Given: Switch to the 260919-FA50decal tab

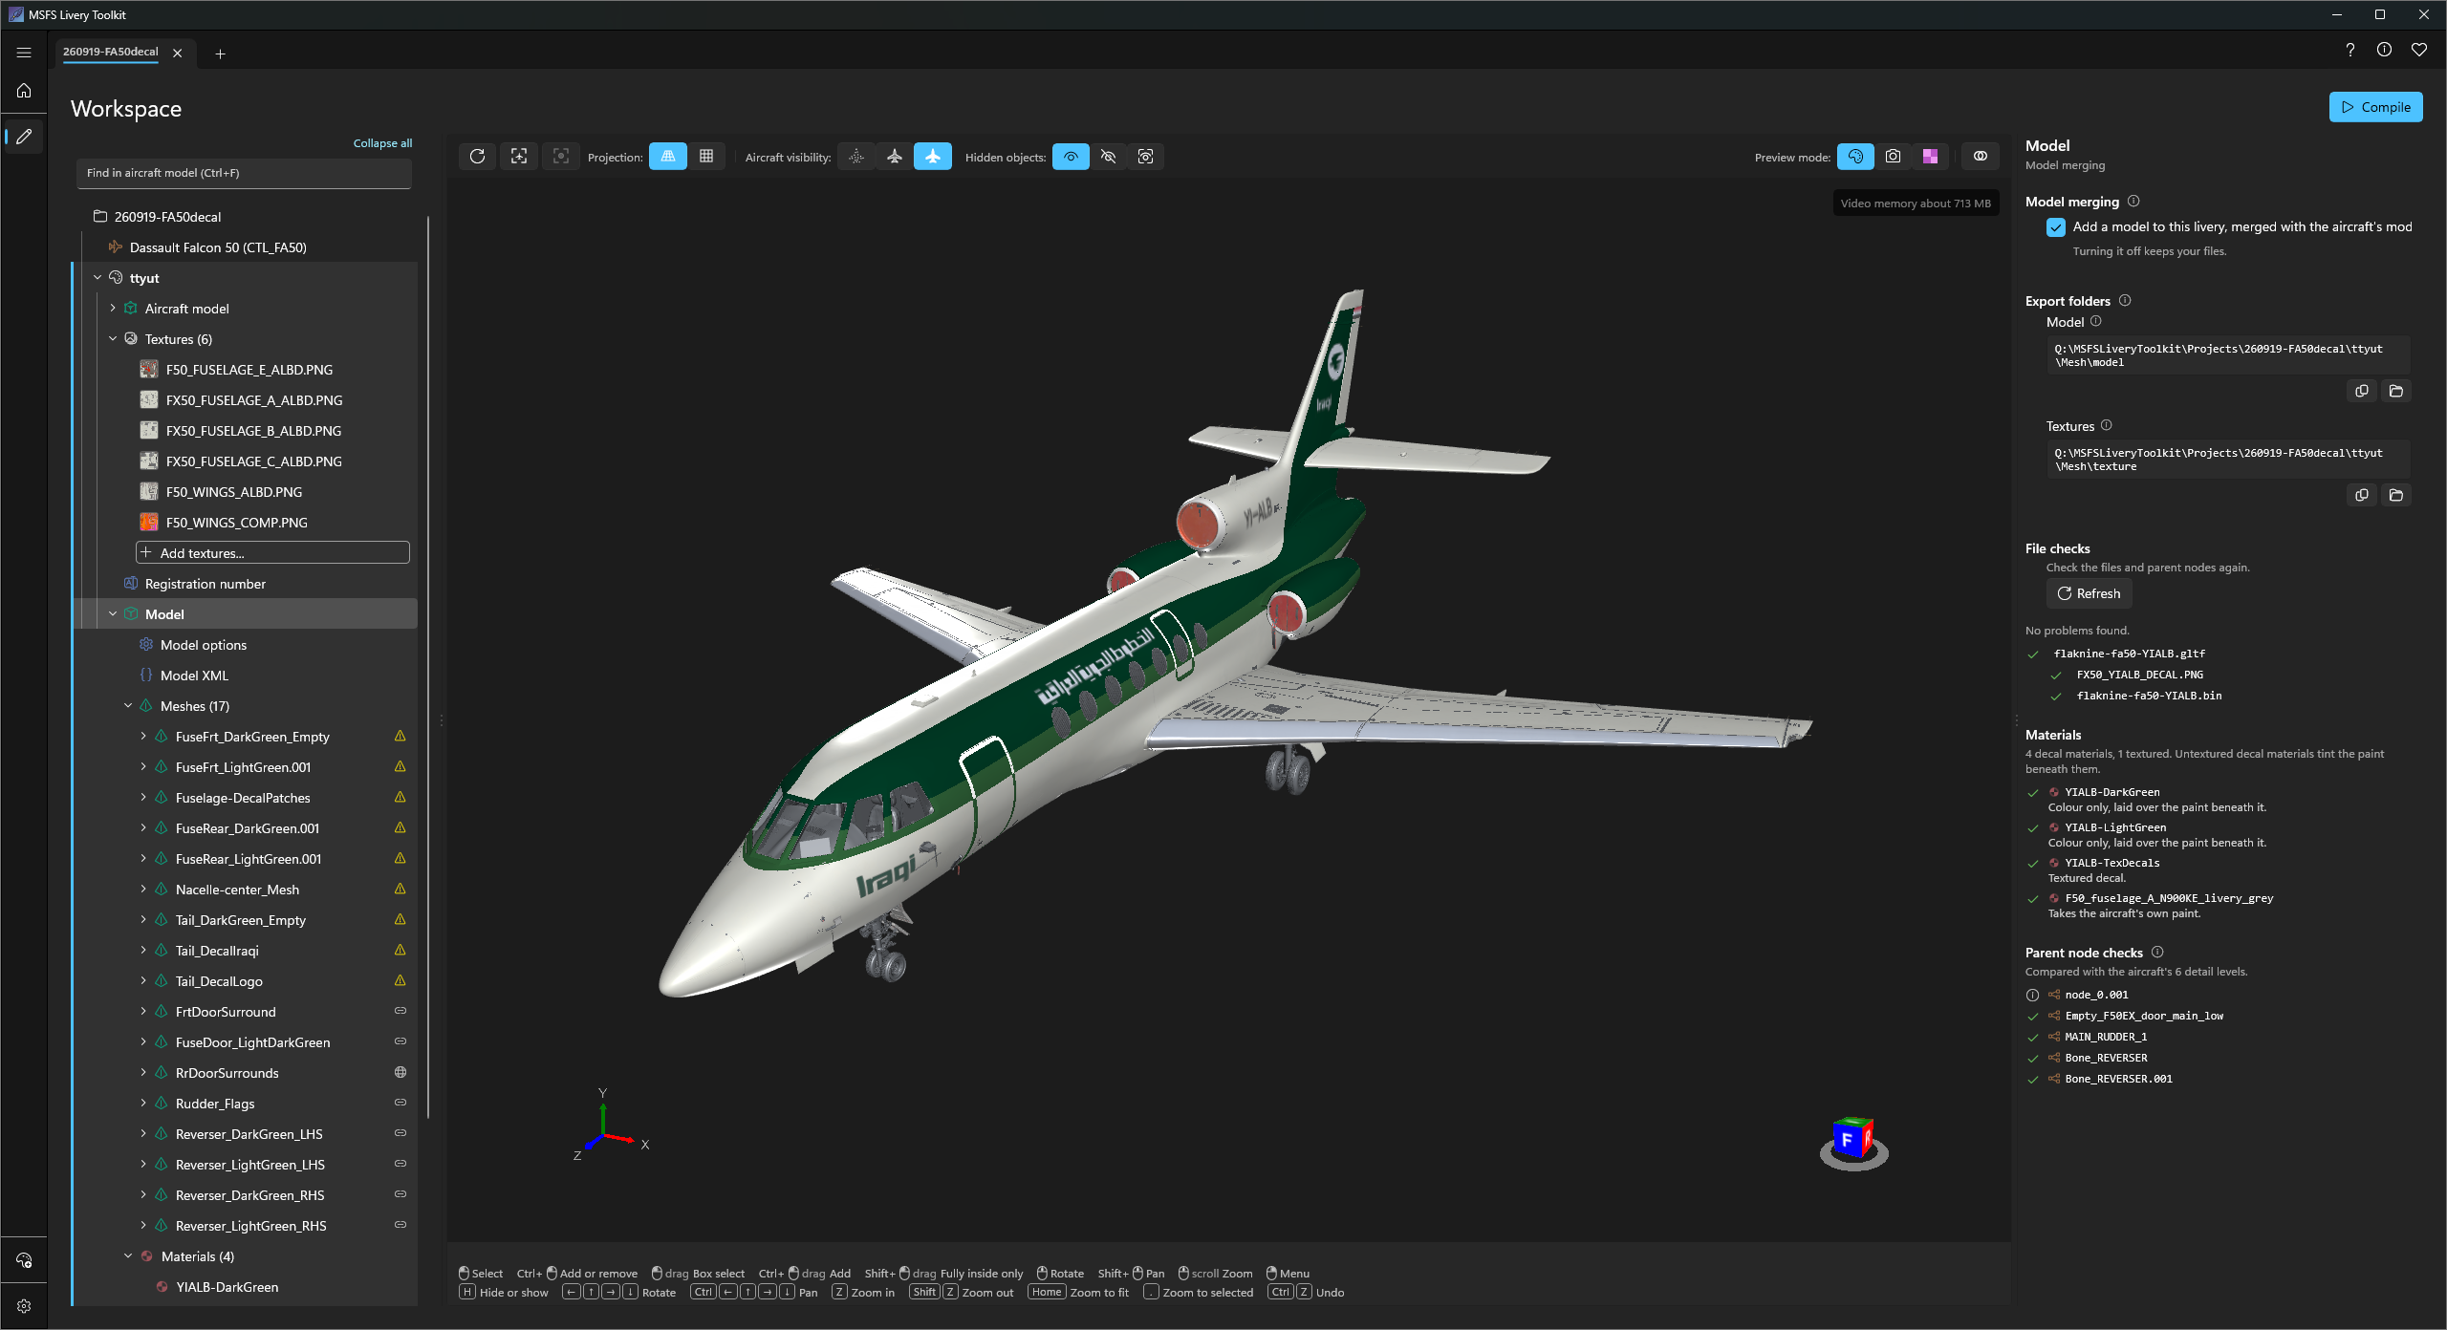Looking at the screenshot, I should pyautogui.click(x=111, y=53).
